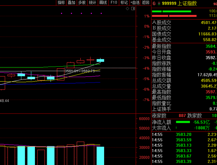The width and height of the screenshot is (217, 165).
Task: Click the rightmost magenta dot marker
Action: pos(101,14)
